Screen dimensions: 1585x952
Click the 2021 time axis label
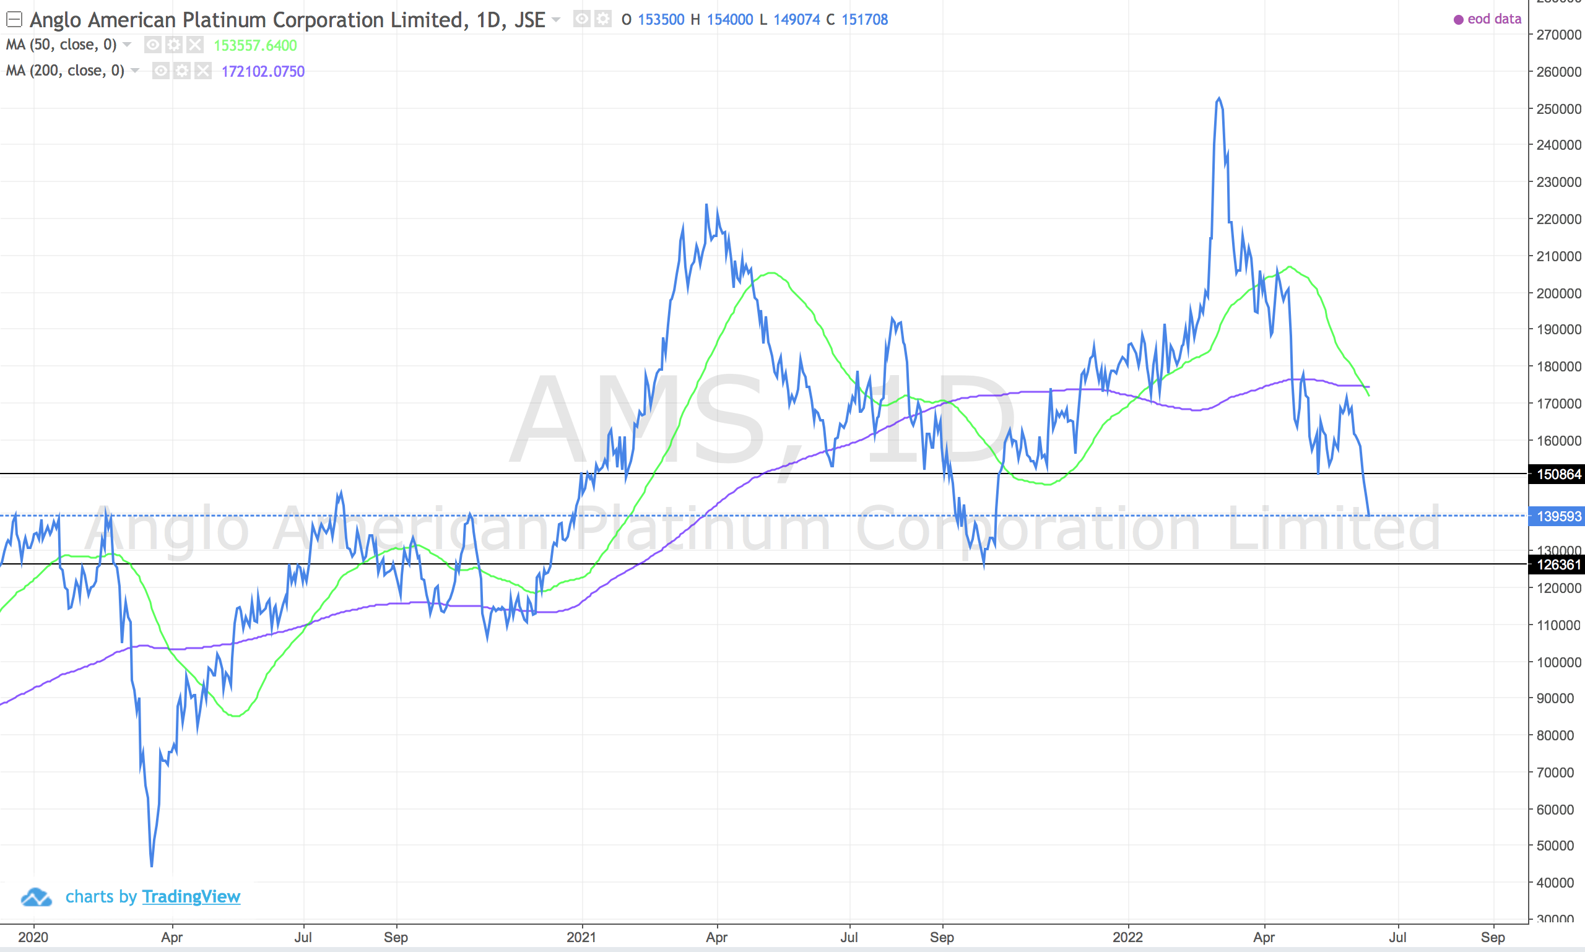tap(581, 937)
